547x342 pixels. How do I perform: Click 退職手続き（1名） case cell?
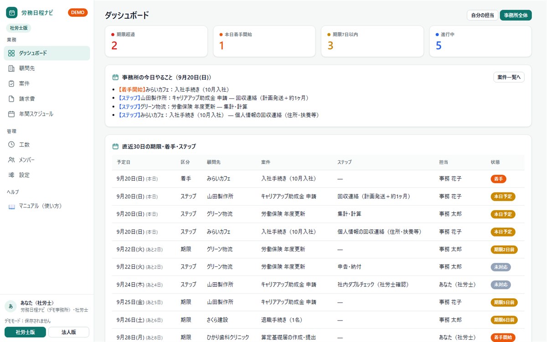click(283, 320)
